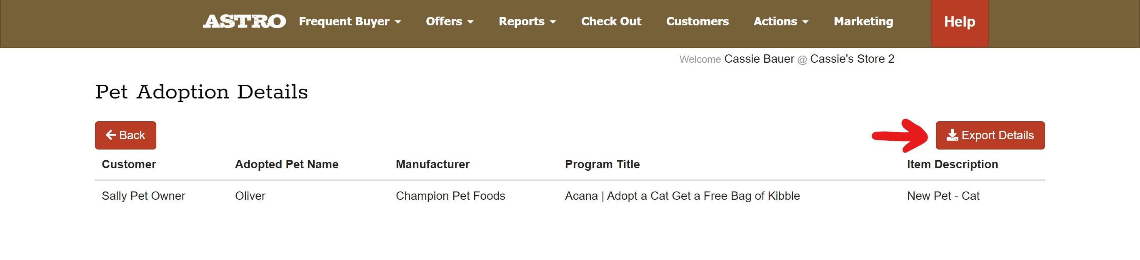Click the Manufacturer column header
Image resolution: width=1140 pixels, height=260 pixels.
[432, 164]
